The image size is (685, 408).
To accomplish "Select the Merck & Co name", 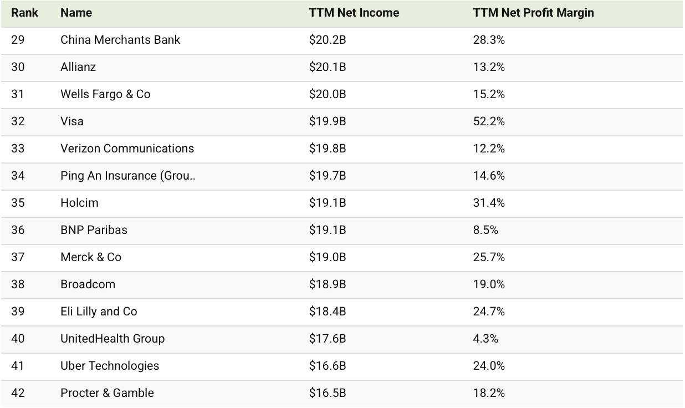I will [x=91, y=257].
